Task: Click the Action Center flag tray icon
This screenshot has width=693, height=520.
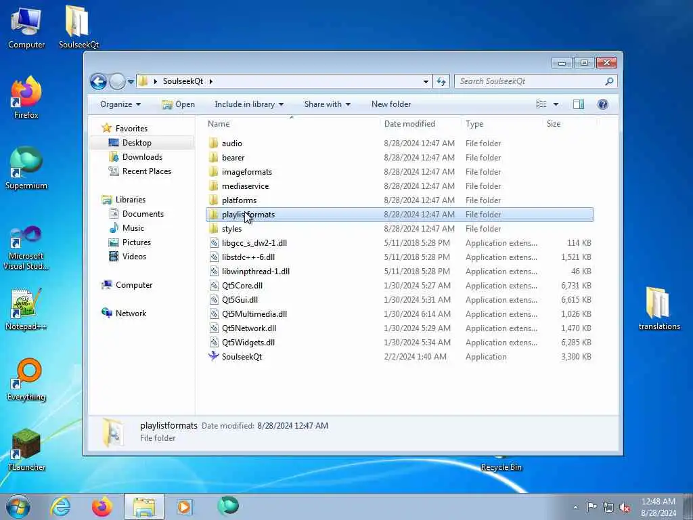Action: (591, 507)
